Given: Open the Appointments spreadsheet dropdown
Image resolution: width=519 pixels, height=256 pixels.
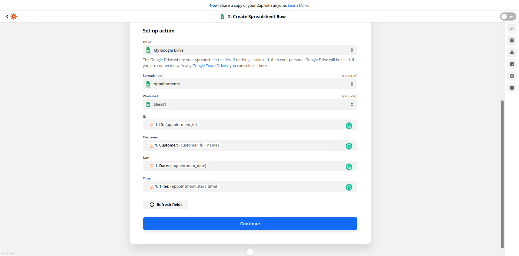Looking at the screenshot, I should [x=250, y=84].
